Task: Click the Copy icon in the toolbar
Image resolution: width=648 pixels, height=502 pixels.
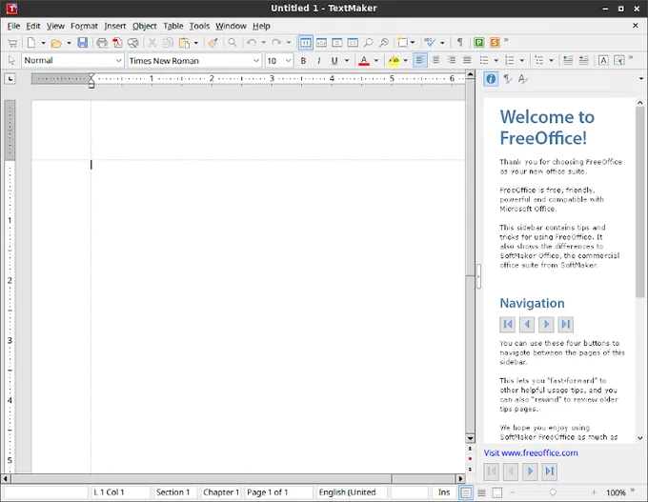Action: (x=169, y=43)
